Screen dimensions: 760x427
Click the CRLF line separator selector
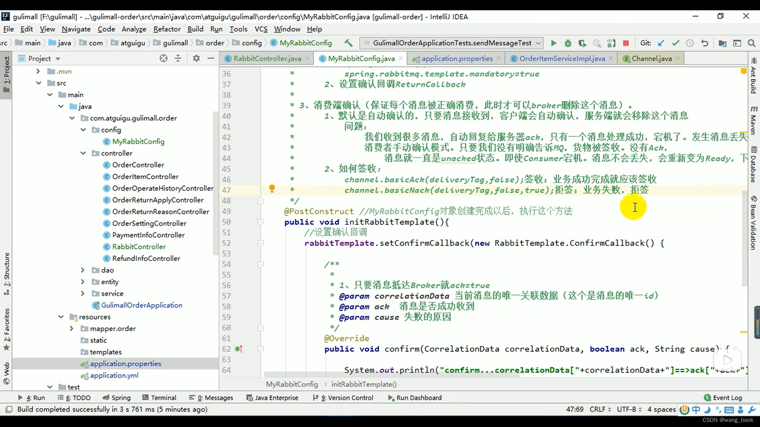[600, 409]
